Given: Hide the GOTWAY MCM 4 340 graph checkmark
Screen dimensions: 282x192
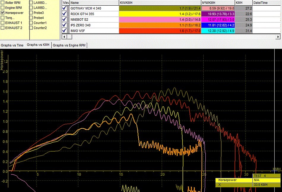Looking at the screenshot, I should pyautogui.click(x=65, y=8).
